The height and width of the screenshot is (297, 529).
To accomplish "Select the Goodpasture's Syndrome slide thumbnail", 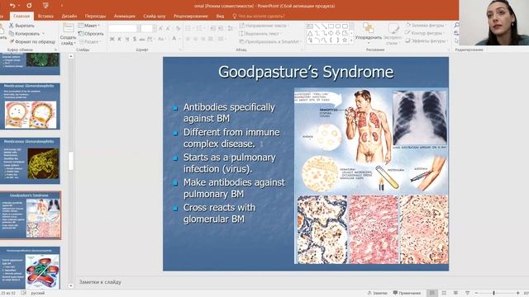I will click(x=31, y=215).
